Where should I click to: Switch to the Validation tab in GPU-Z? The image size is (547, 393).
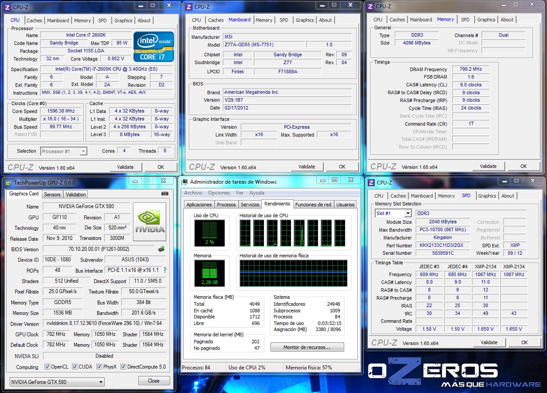(76, 195)
